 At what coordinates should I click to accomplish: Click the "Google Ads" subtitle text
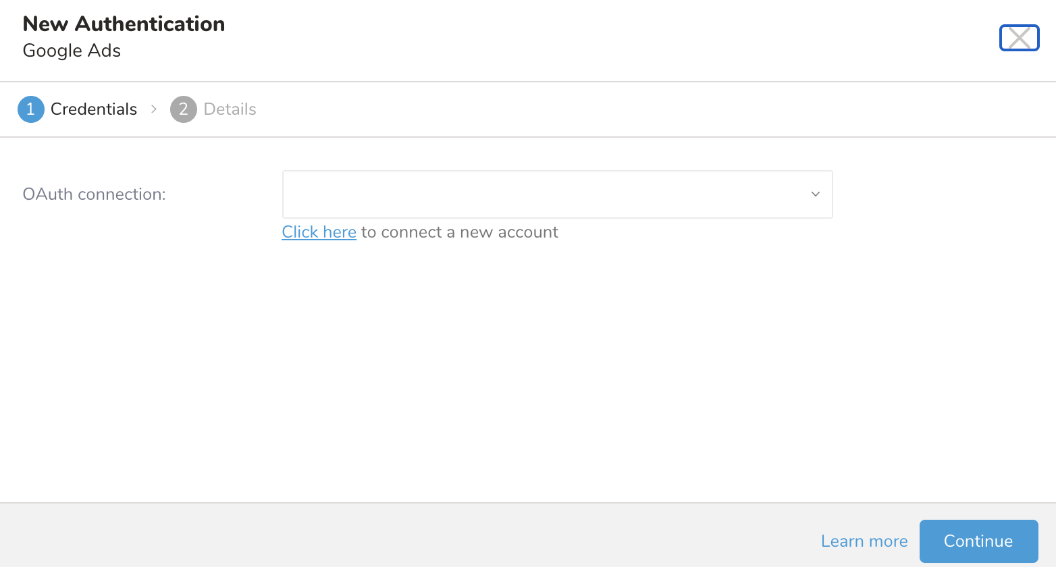[x=72, y=51]
